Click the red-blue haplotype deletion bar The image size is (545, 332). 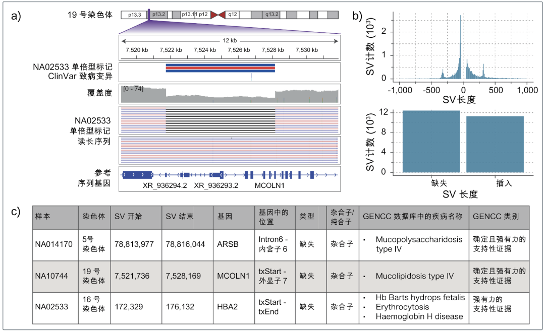(x=220, y=68)
